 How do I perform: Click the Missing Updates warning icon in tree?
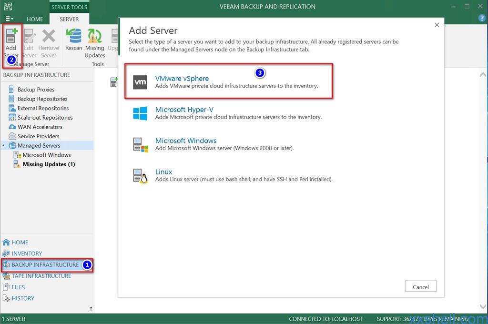17,164
